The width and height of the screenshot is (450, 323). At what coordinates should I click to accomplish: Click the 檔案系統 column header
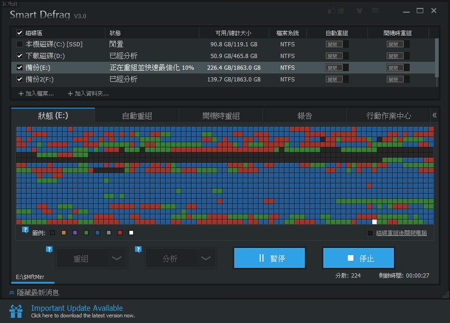tap(287, 33)
